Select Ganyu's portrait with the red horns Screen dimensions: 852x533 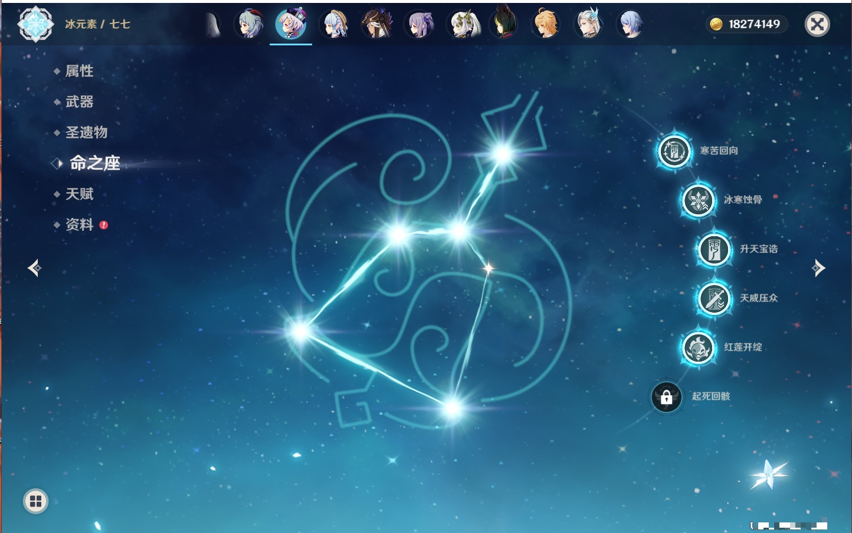tap(248, 24)
